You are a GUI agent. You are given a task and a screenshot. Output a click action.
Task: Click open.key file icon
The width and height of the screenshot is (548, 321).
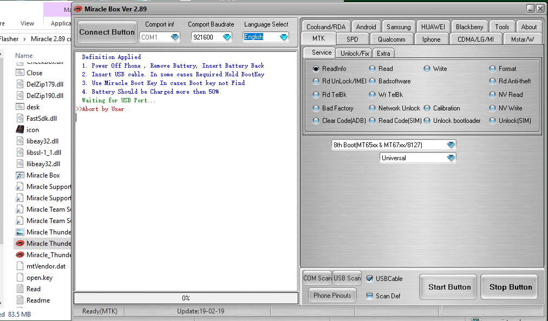tap(20, 278)
